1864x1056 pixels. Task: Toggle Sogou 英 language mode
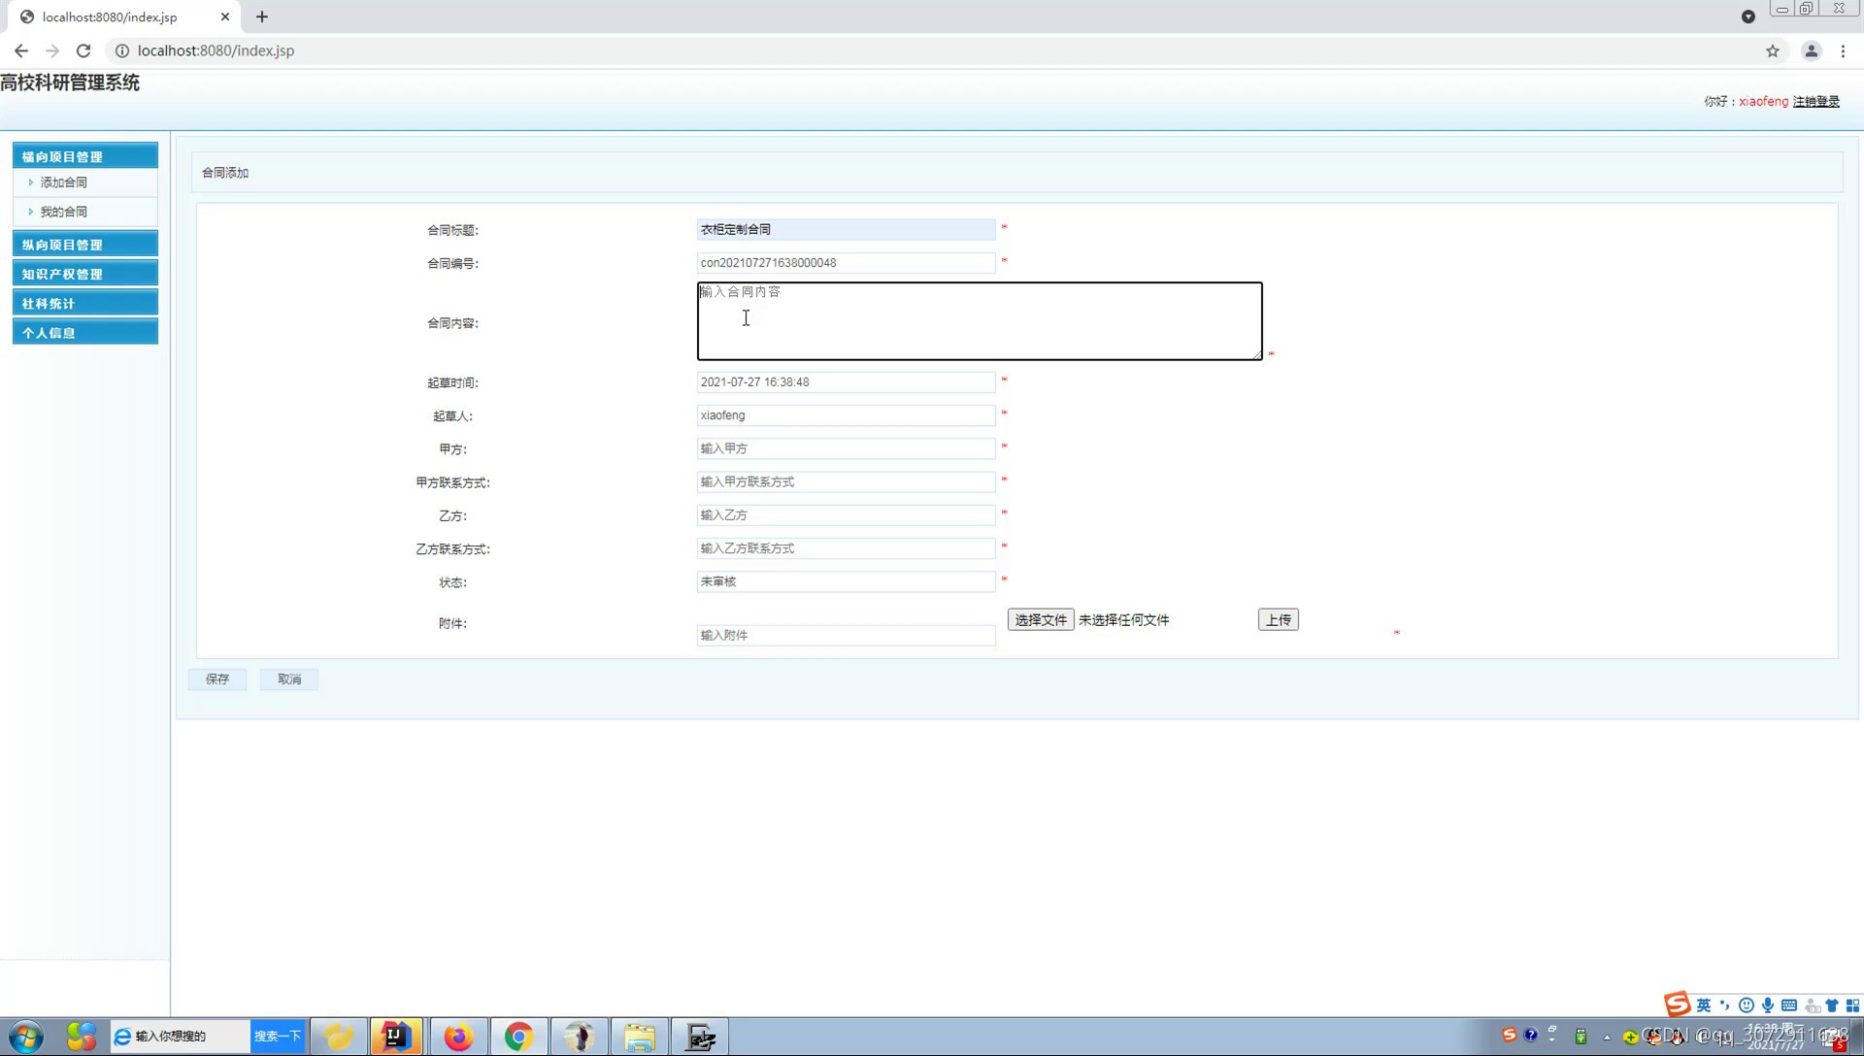click(1704, 1006)
